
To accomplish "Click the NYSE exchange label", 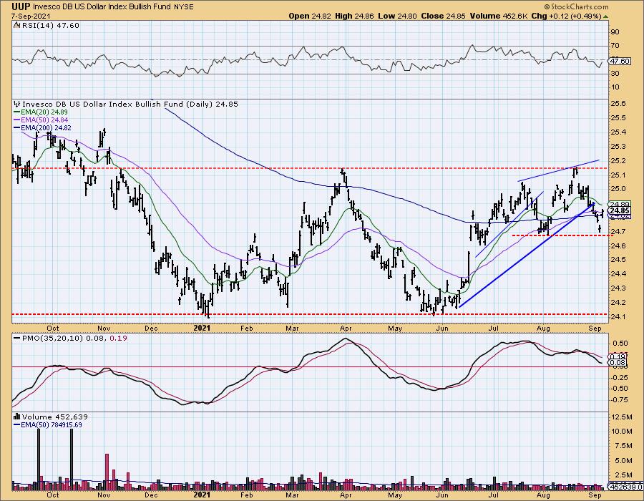I will [x=183, y=7].
